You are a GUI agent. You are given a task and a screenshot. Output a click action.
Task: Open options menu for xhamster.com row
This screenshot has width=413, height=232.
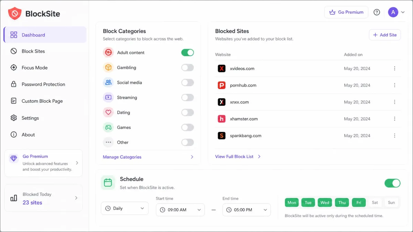pyautogui.click(x=394, y=119)
